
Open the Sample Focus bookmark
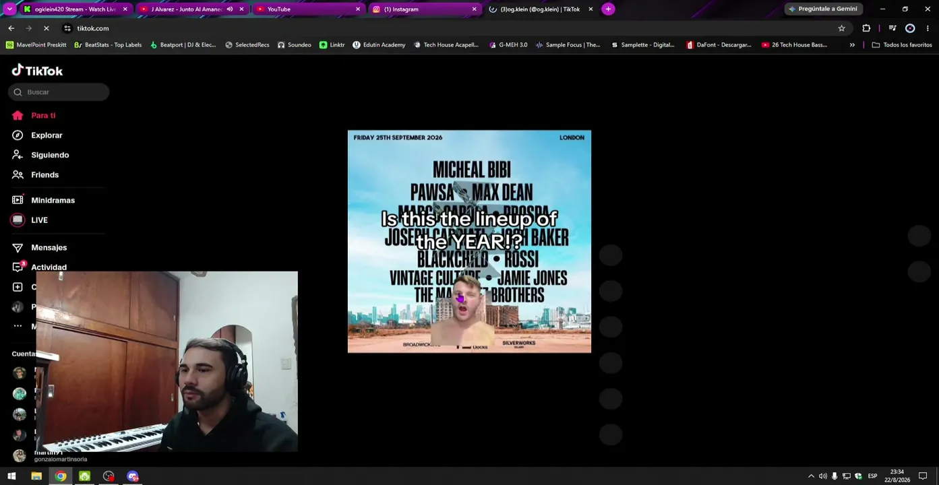568,45
